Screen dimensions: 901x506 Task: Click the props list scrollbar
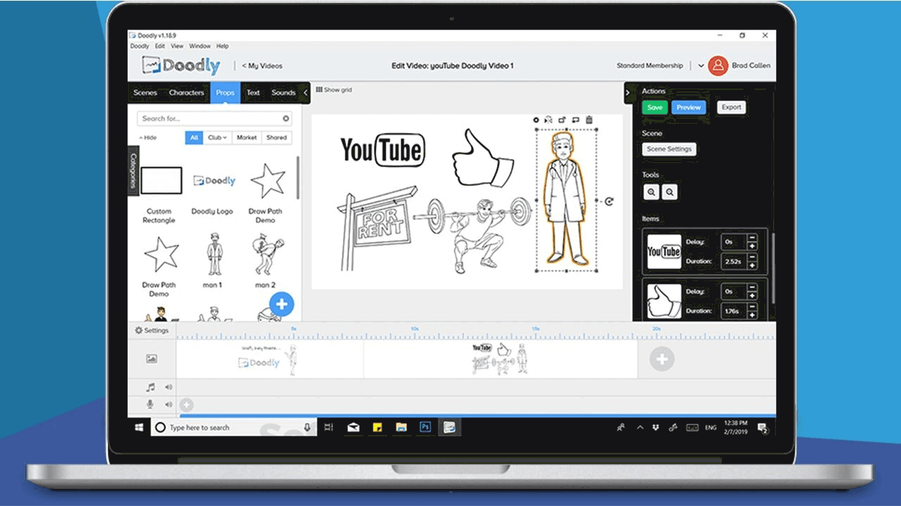point(298,177)
